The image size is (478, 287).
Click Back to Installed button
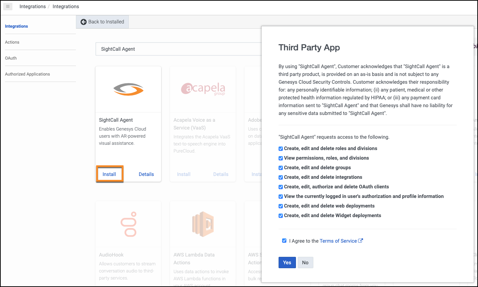pos(103,22)
